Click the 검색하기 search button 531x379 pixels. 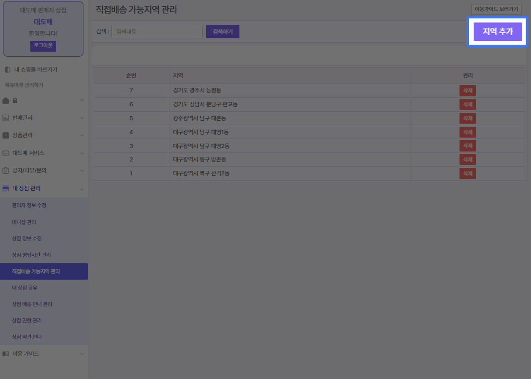[223, 32]
